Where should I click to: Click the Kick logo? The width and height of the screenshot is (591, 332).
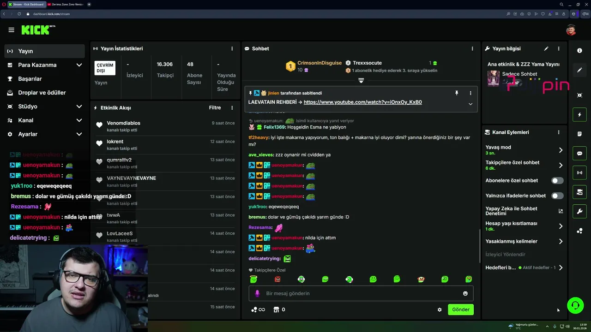pyautogui.click(x=36, y=30)
